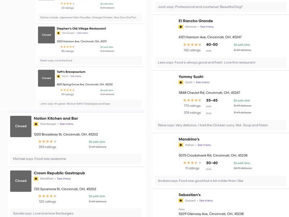
Task: Click GH+ badge icon under Mandrino's
Action: pos(181,145)
